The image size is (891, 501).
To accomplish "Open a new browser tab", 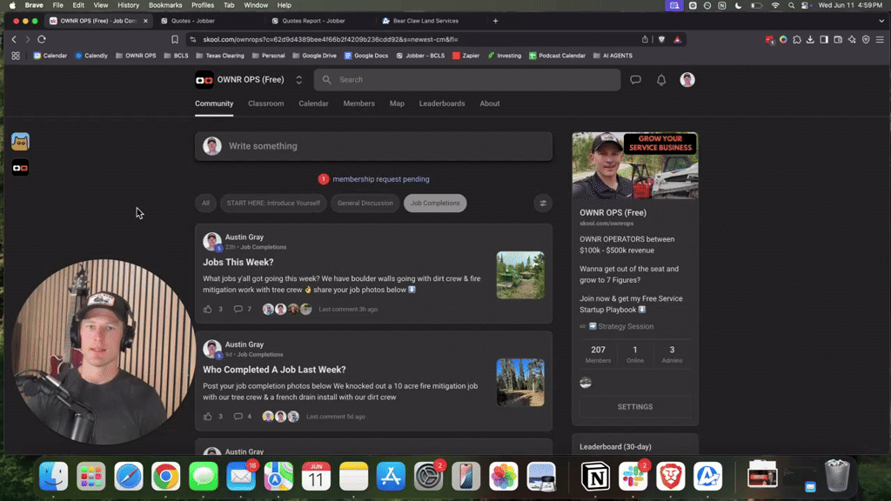I will [495, 21].
